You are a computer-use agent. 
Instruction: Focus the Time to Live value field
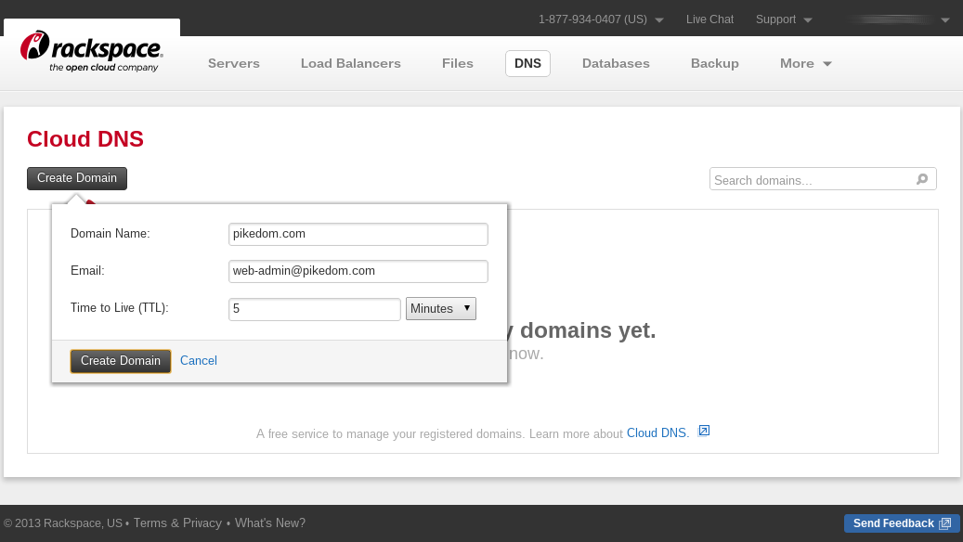tap(315, 309)
